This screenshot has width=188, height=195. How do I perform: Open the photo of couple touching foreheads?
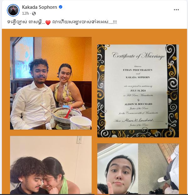click(x=51, y=165)
